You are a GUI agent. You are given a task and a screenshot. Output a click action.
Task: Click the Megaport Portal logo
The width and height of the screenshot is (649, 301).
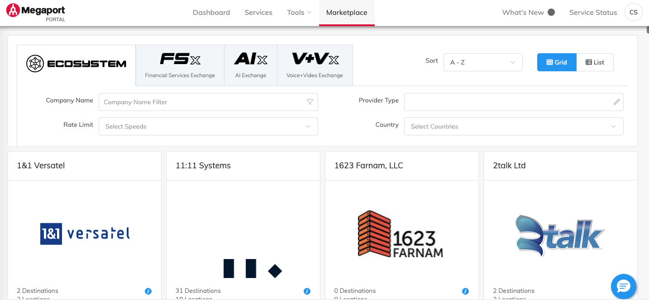coord(36,12)
